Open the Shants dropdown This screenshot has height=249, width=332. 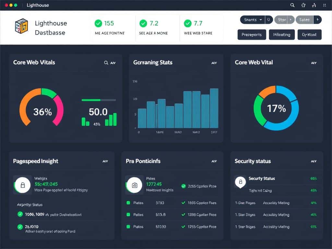click(x=251, y=20)
